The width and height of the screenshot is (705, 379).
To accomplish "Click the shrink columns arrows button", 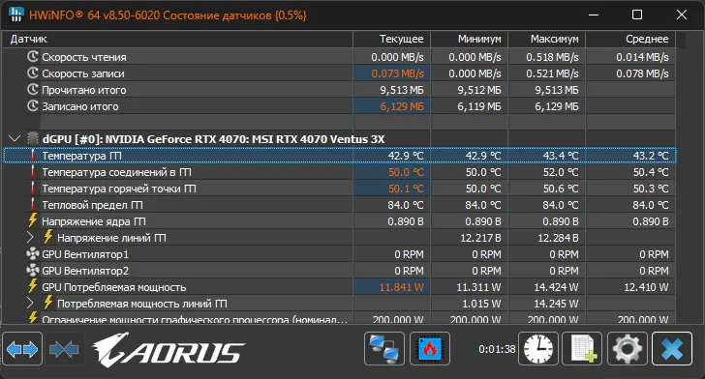I will click(x=64, y=349).
